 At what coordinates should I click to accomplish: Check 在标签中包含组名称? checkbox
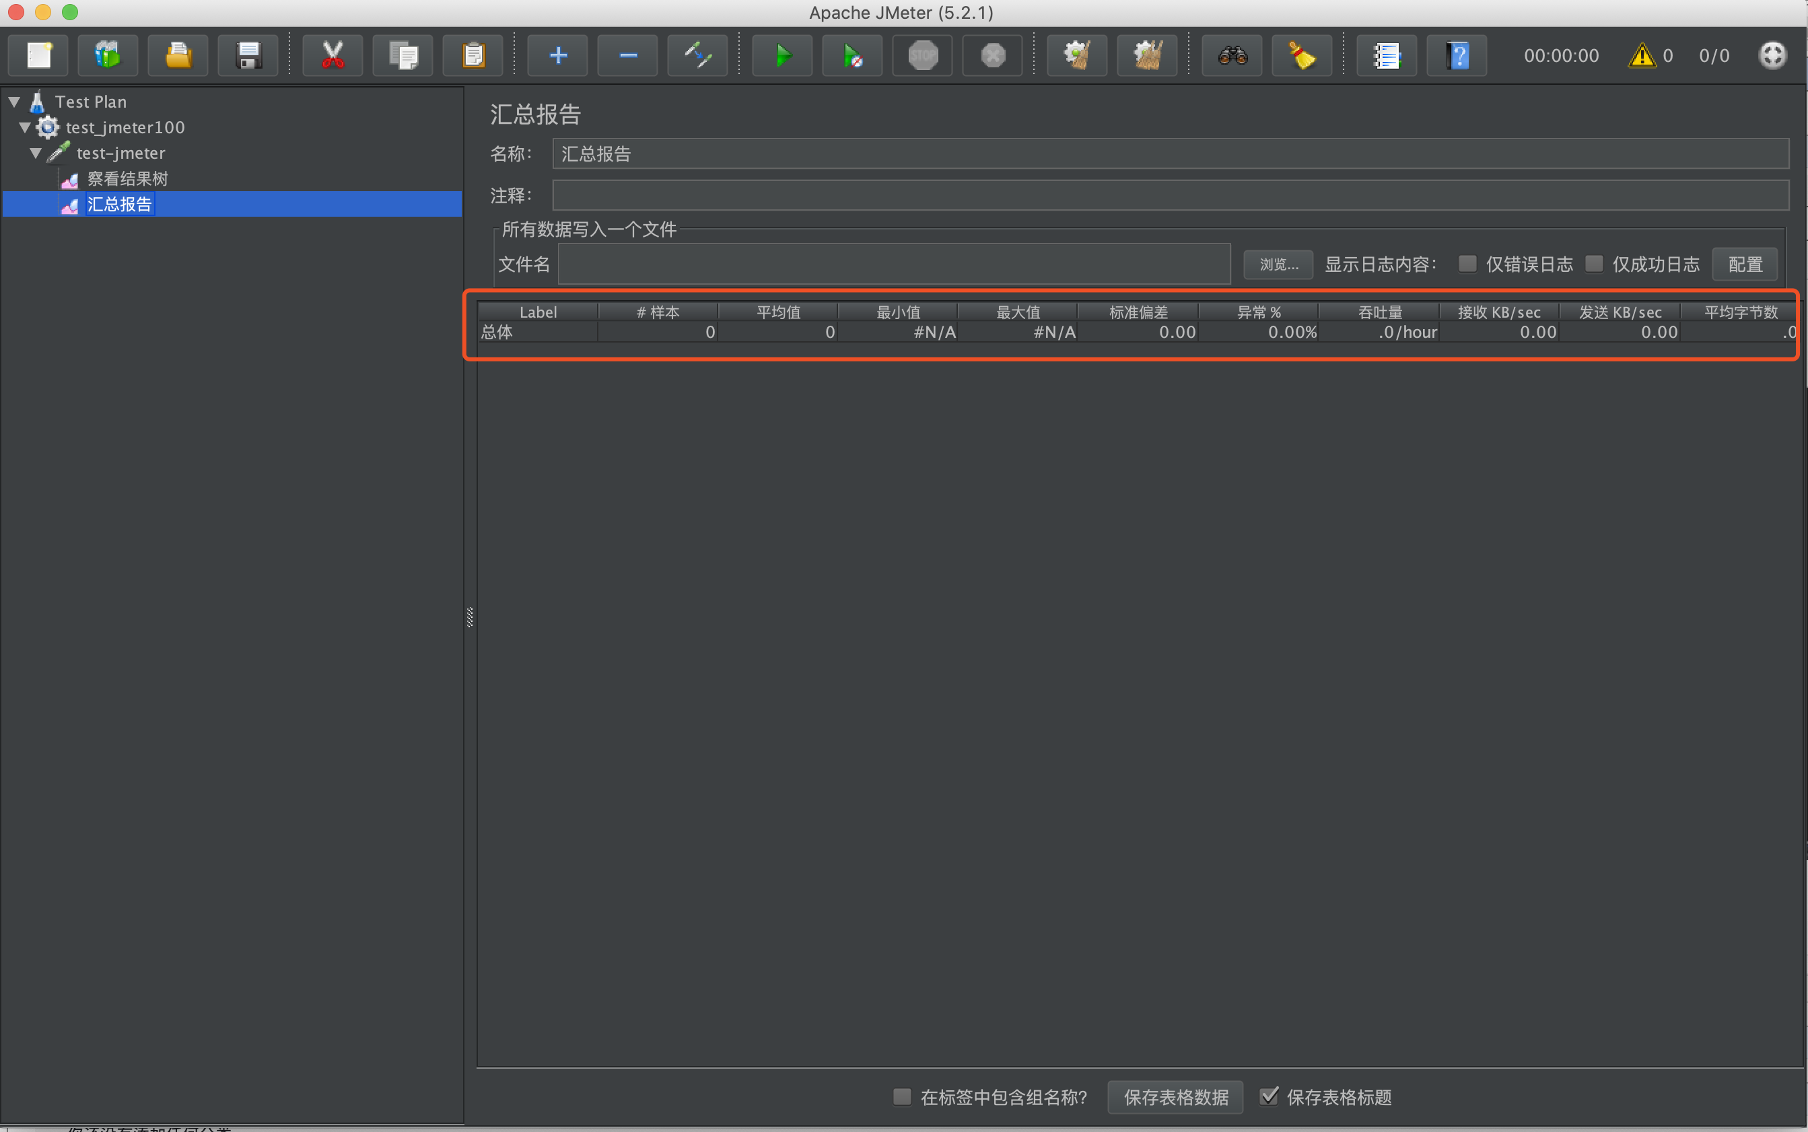tap(902, 1097)
